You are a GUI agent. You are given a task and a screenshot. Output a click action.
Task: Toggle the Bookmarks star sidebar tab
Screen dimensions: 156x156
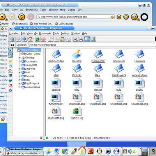pyautogui.click(x=11, y=61)
